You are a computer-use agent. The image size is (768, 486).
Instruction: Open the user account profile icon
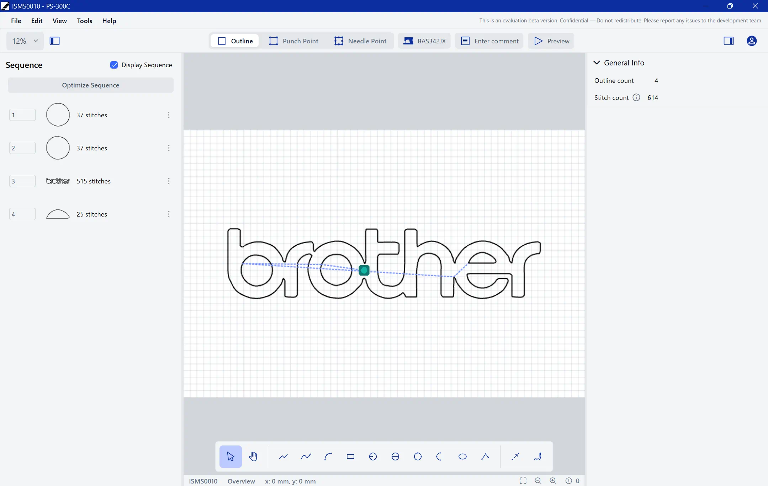coord(752,41)
